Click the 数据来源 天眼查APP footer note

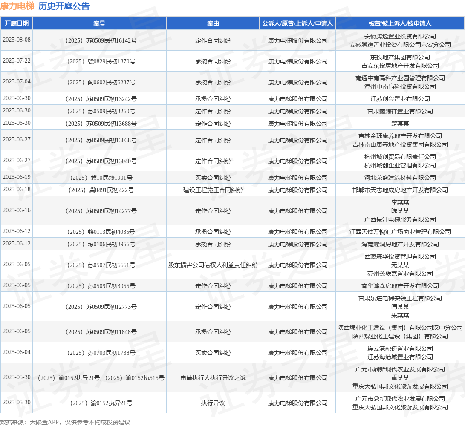coord(65,422)
